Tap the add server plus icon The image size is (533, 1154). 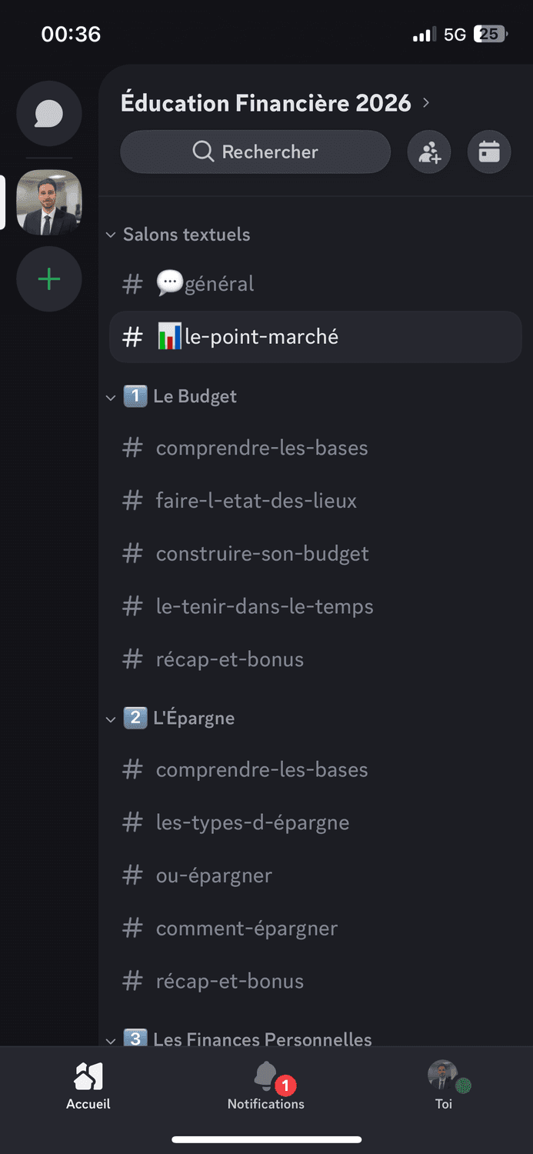pyautogui.click(x=49, y=278)
